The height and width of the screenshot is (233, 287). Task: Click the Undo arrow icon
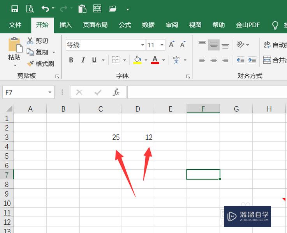point(45,9)
